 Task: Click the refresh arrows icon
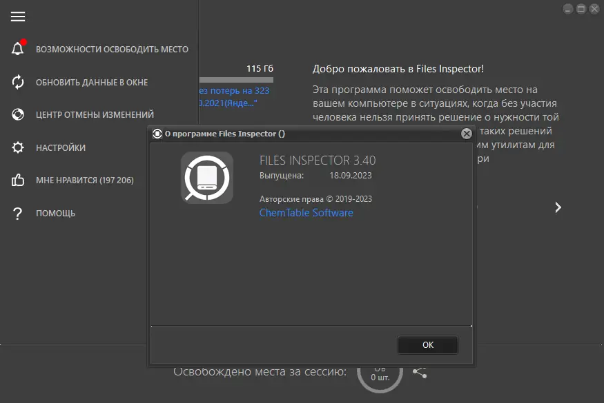18,82
